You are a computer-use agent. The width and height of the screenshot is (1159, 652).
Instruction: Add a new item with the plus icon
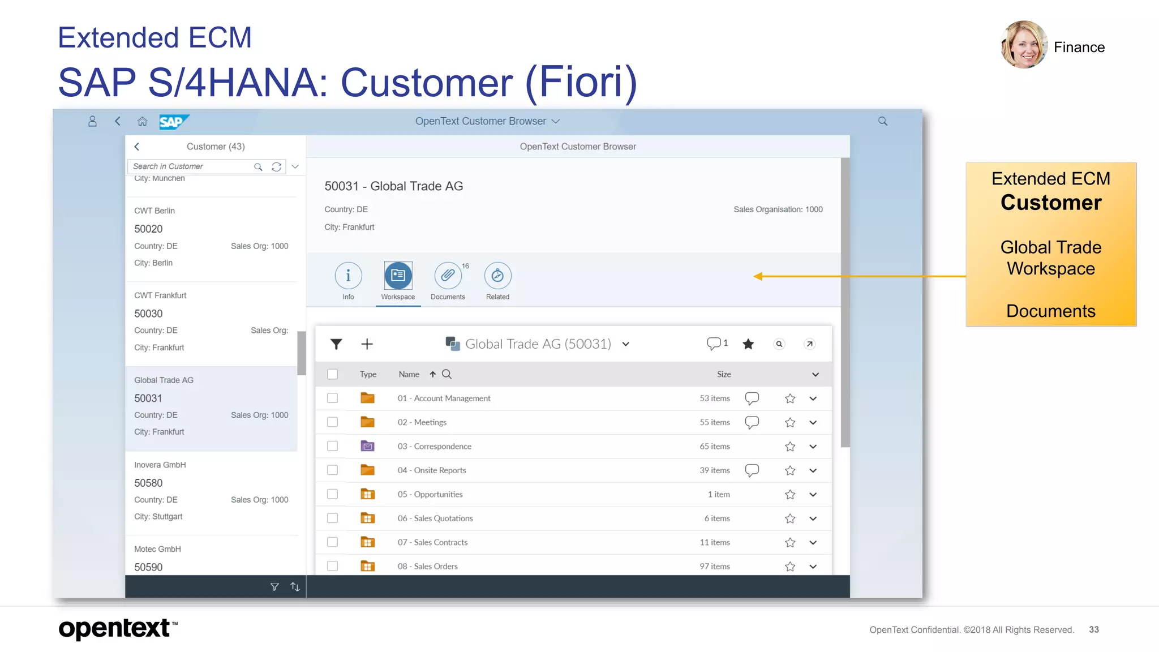tap(367, 344)
